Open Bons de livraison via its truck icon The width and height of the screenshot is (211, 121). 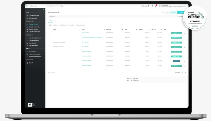(x=27, y=29)
